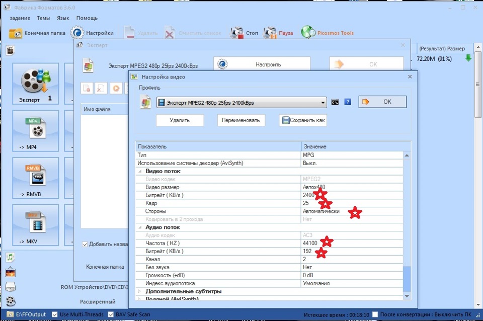Select the Эксперт conversion tile
Screen dimensions: 483x321
point(35,84)
